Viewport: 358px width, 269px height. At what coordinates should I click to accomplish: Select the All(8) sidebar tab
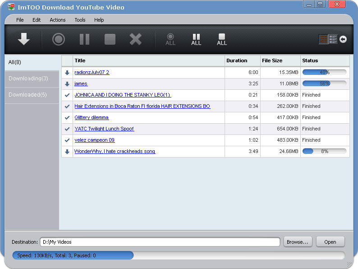point(32,62)
